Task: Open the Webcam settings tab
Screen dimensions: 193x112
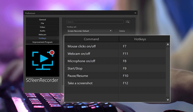Action: pos(42,35)
